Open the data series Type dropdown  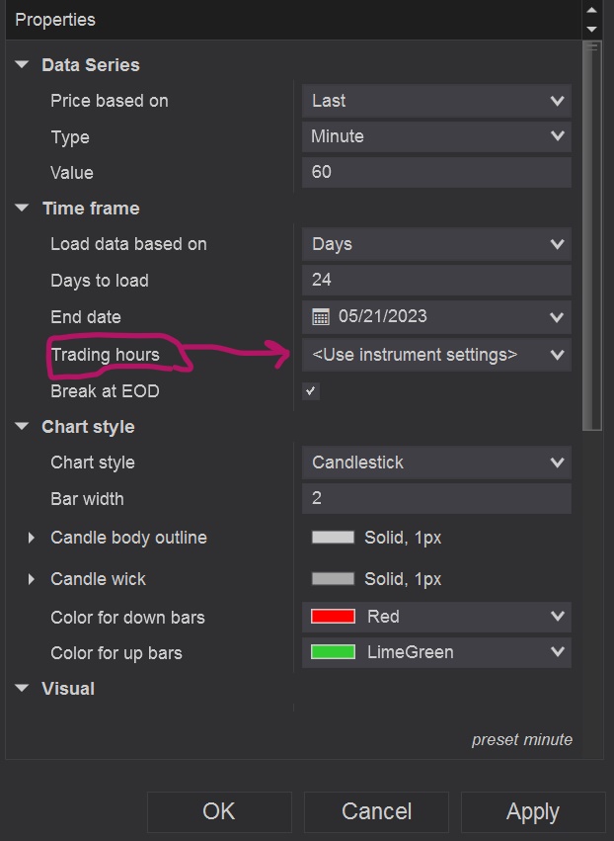[435, 136]
